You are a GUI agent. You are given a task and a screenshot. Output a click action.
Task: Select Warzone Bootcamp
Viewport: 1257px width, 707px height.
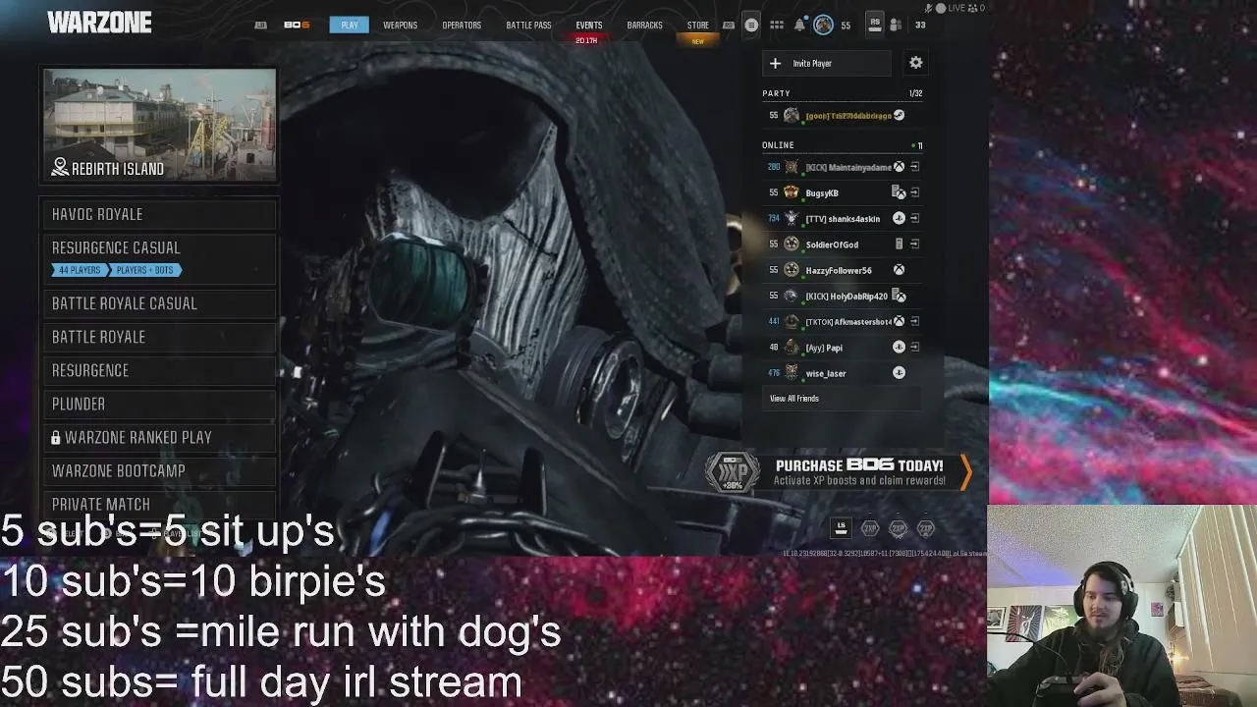[x=159, y=470]
